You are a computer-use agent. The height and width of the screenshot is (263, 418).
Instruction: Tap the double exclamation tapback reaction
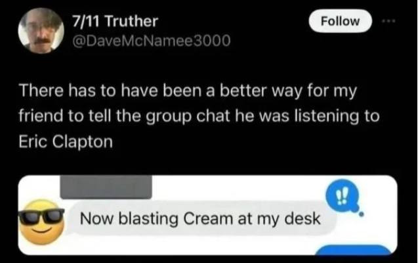[342, 196]
